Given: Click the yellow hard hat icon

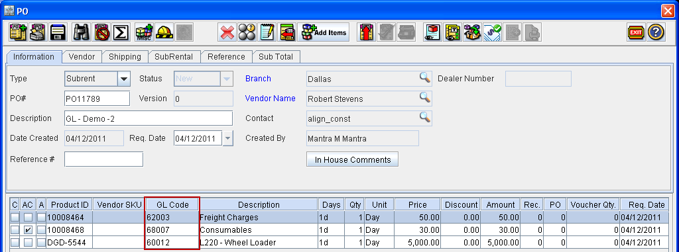Looking at the screenshot, I should (164, 32).
